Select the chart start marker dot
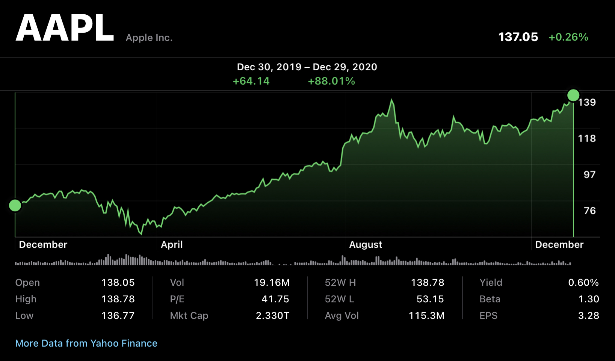 click(x=15, y=206)
